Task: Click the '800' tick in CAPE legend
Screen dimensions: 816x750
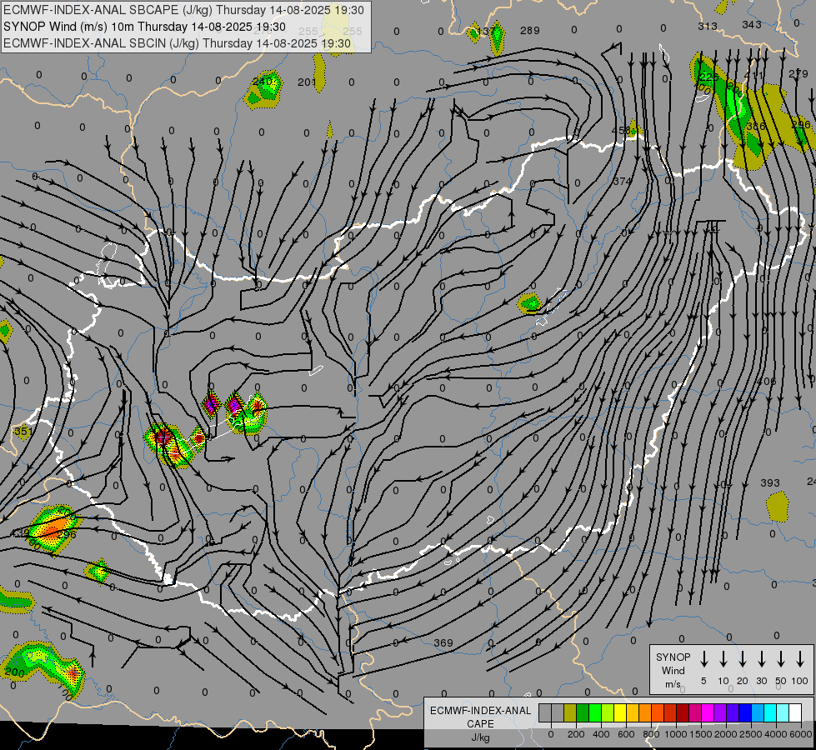Action: click(651, 734)
